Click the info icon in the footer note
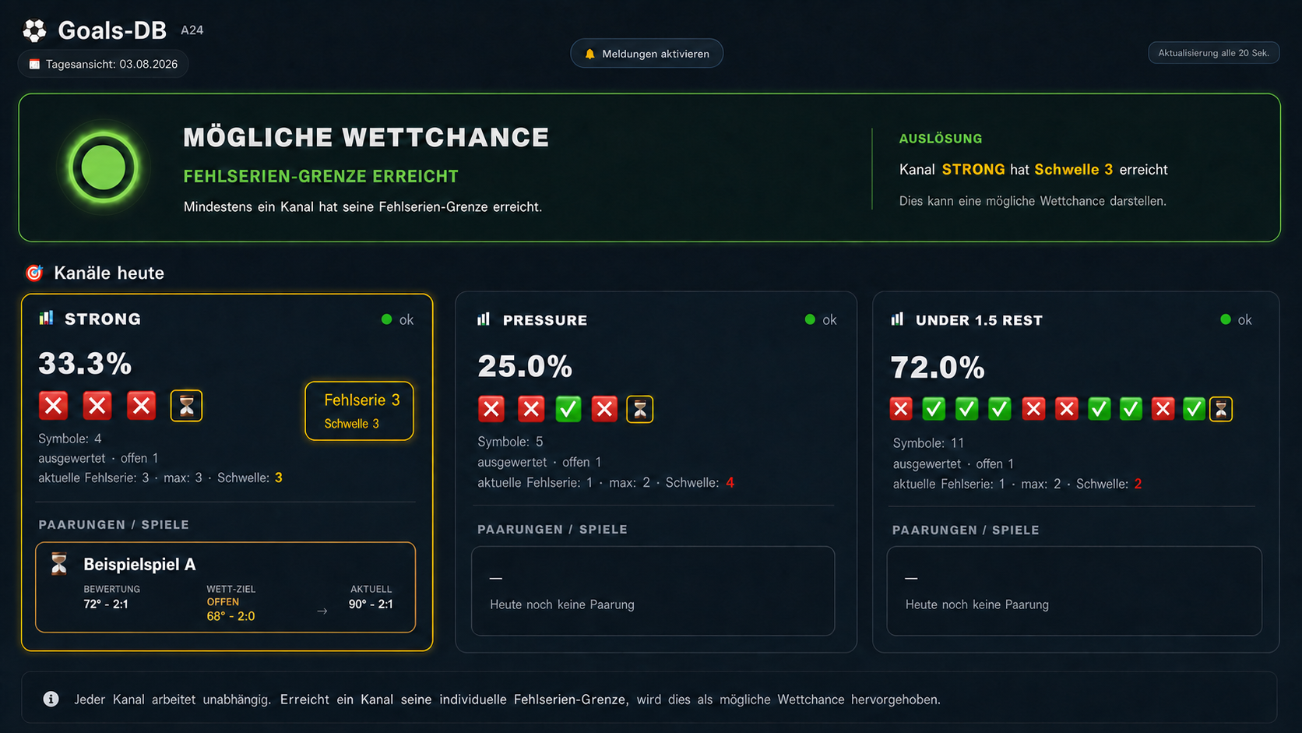This screenshot has width=1302, height=733. click(51, 699)
